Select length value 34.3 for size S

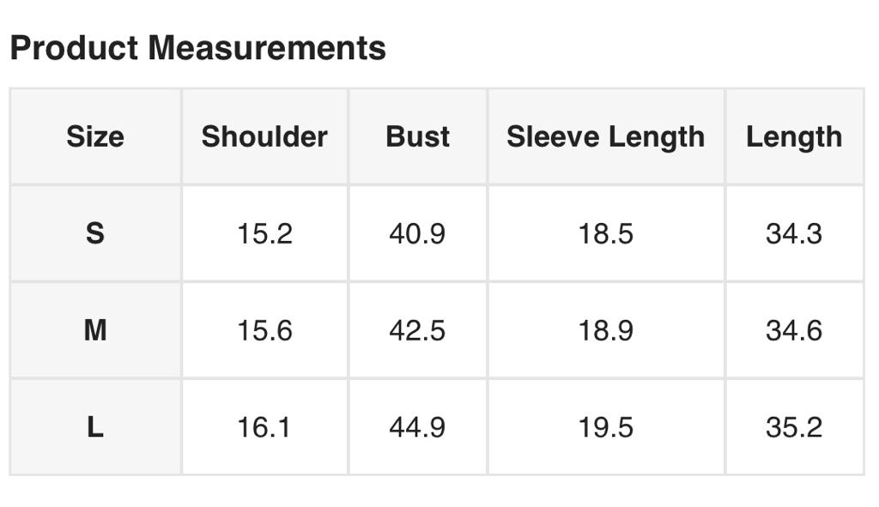(794, 232)
